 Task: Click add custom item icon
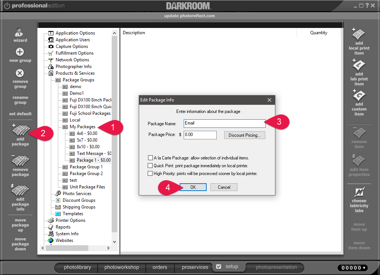(x=359, y=95)
